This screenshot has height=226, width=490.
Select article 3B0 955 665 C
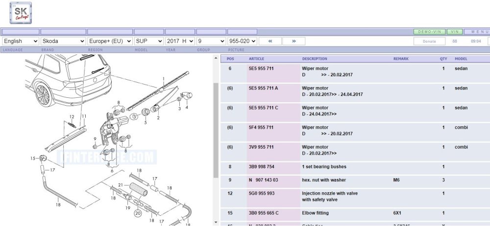(264, 213)
